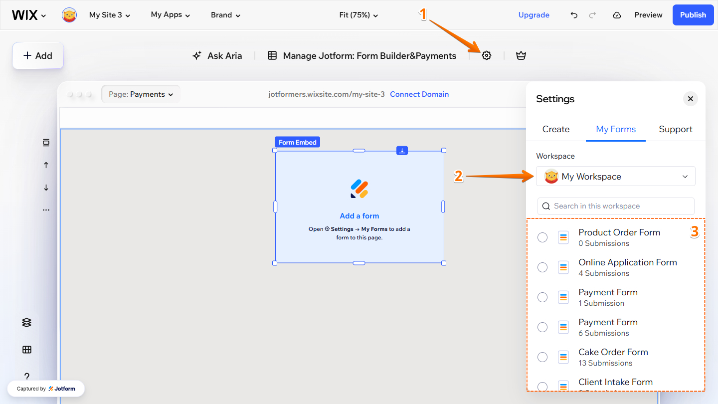Click the undo arrow icon

574,15
